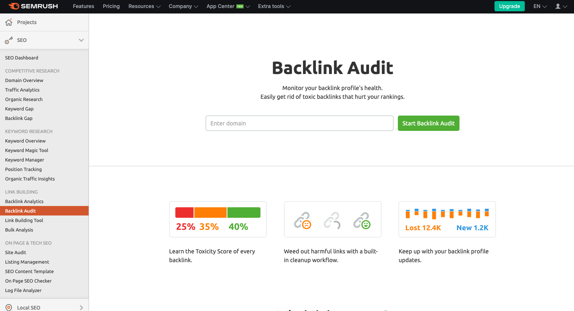This screenshot has height=311, width=574.
Task: Open Domain Overview in sidebar
Action: (x=24, y=80)
